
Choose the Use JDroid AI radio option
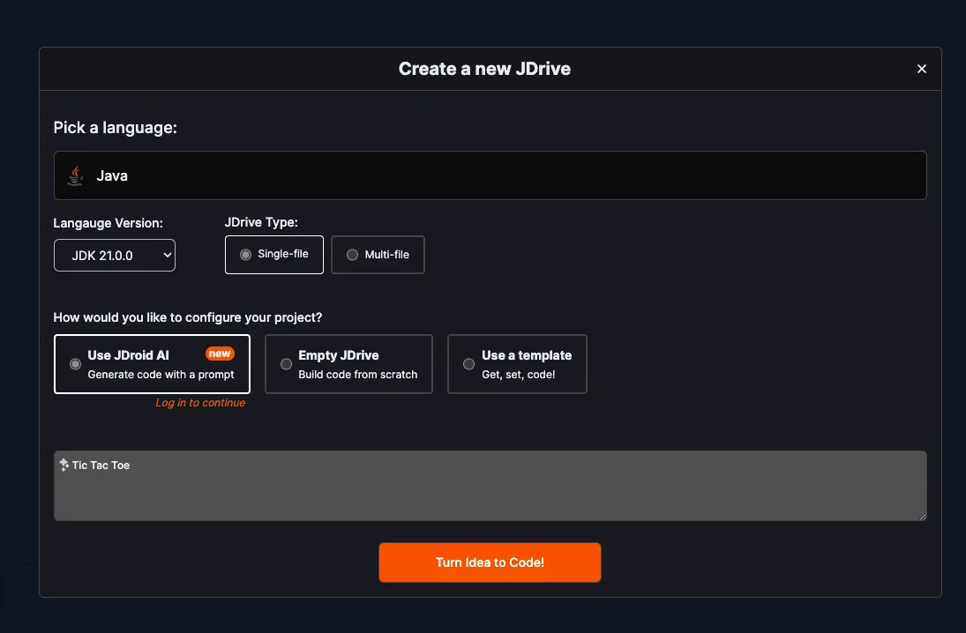[x=75, y=364]
